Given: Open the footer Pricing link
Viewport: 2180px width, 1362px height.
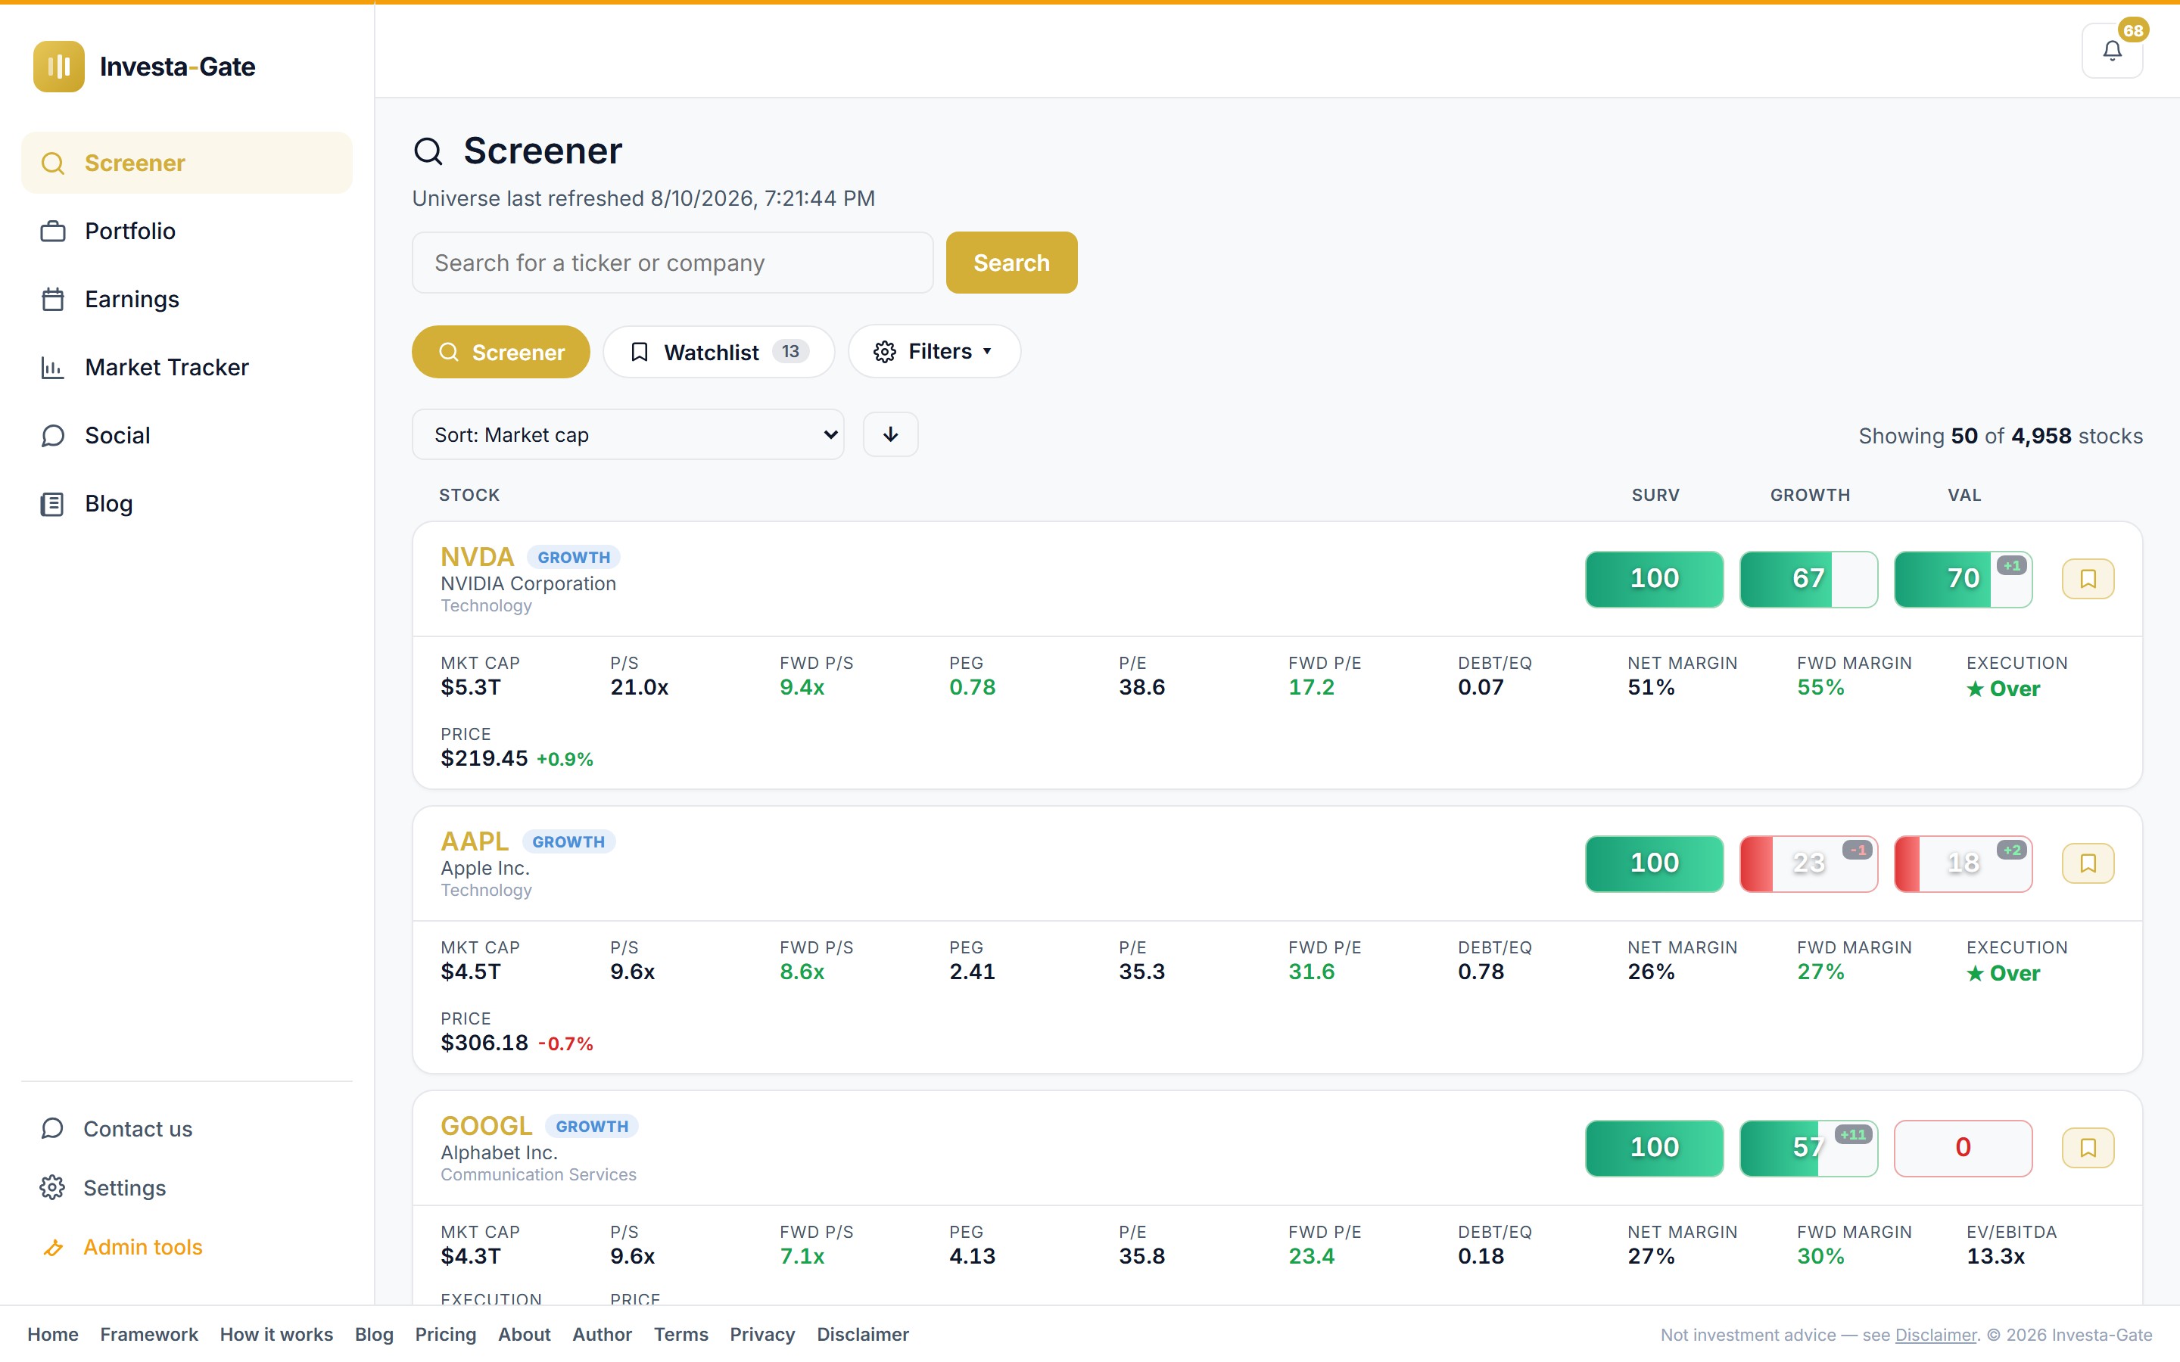Looking at the screenshot, I should 445,1334.
